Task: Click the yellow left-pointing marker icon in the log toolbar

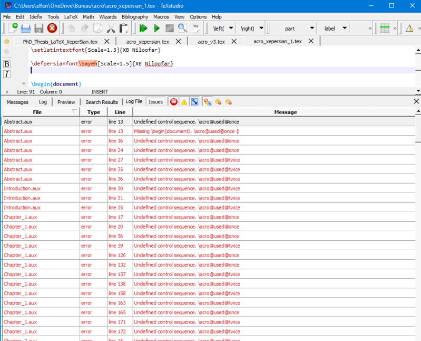Action: click(x=218, y=102)
